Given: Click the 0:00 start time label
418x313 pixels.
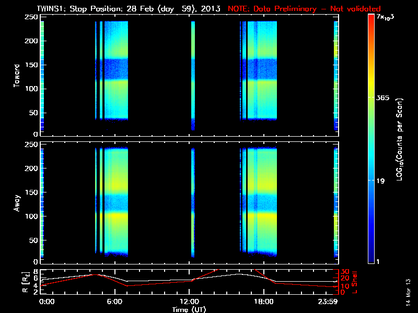Looking at the screenshot, I should point(46,302).
